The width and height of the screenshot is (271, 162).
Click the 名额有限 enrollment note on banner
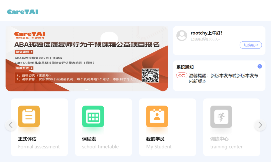[76, 79]
